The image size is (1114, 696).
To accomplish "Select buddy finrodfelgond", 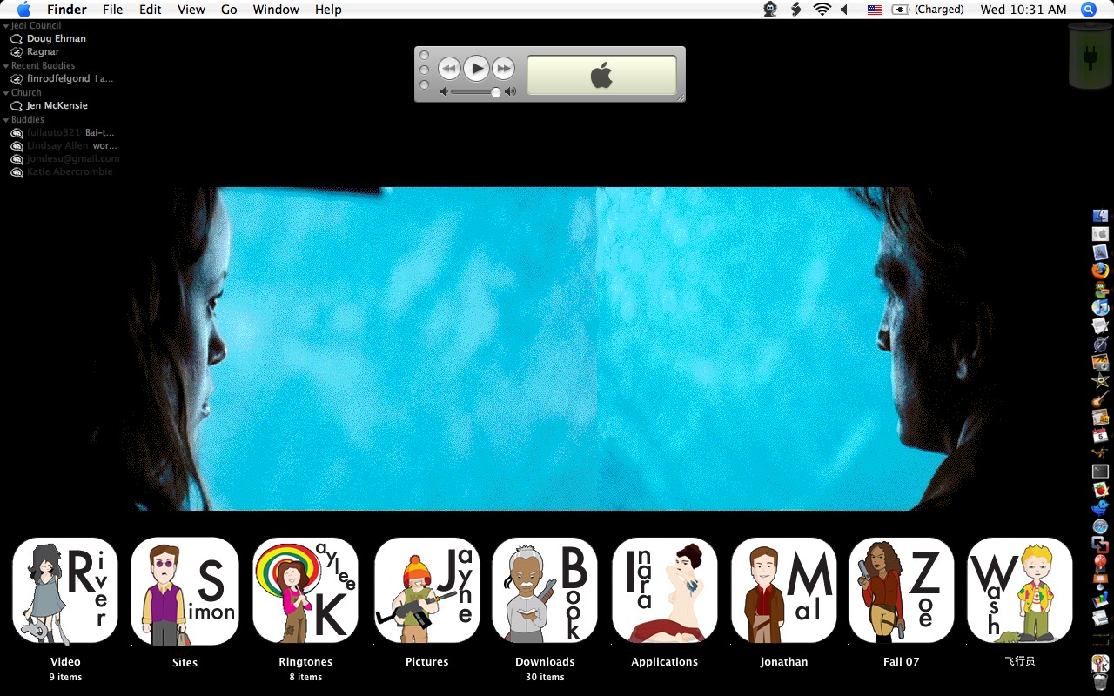I will (x=58, y=78).
